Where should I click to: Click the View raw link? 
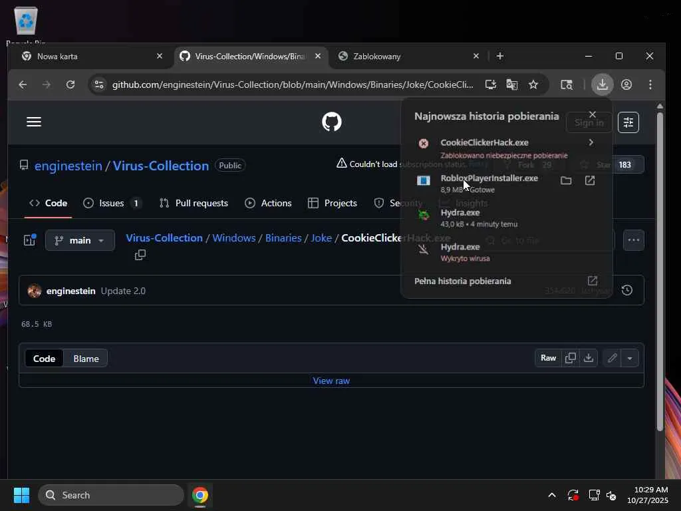[331, 381]
